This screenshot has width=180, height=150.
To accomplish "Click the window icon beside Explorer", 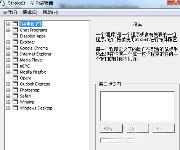I will (x=15, y=42).
